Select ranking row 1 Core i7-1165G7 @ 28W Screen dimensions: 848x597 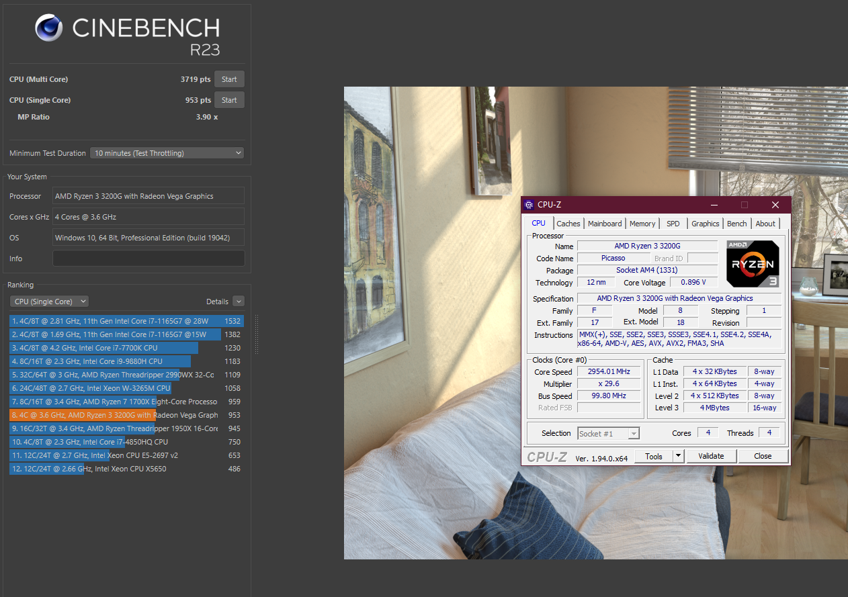pyautogui.click(x=126, y=321)
